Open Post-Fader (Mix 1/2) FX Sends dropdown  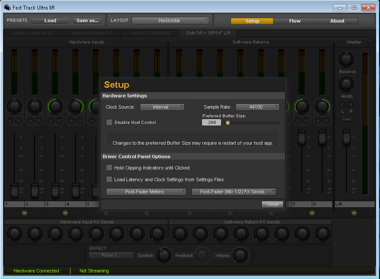point(234,192)
